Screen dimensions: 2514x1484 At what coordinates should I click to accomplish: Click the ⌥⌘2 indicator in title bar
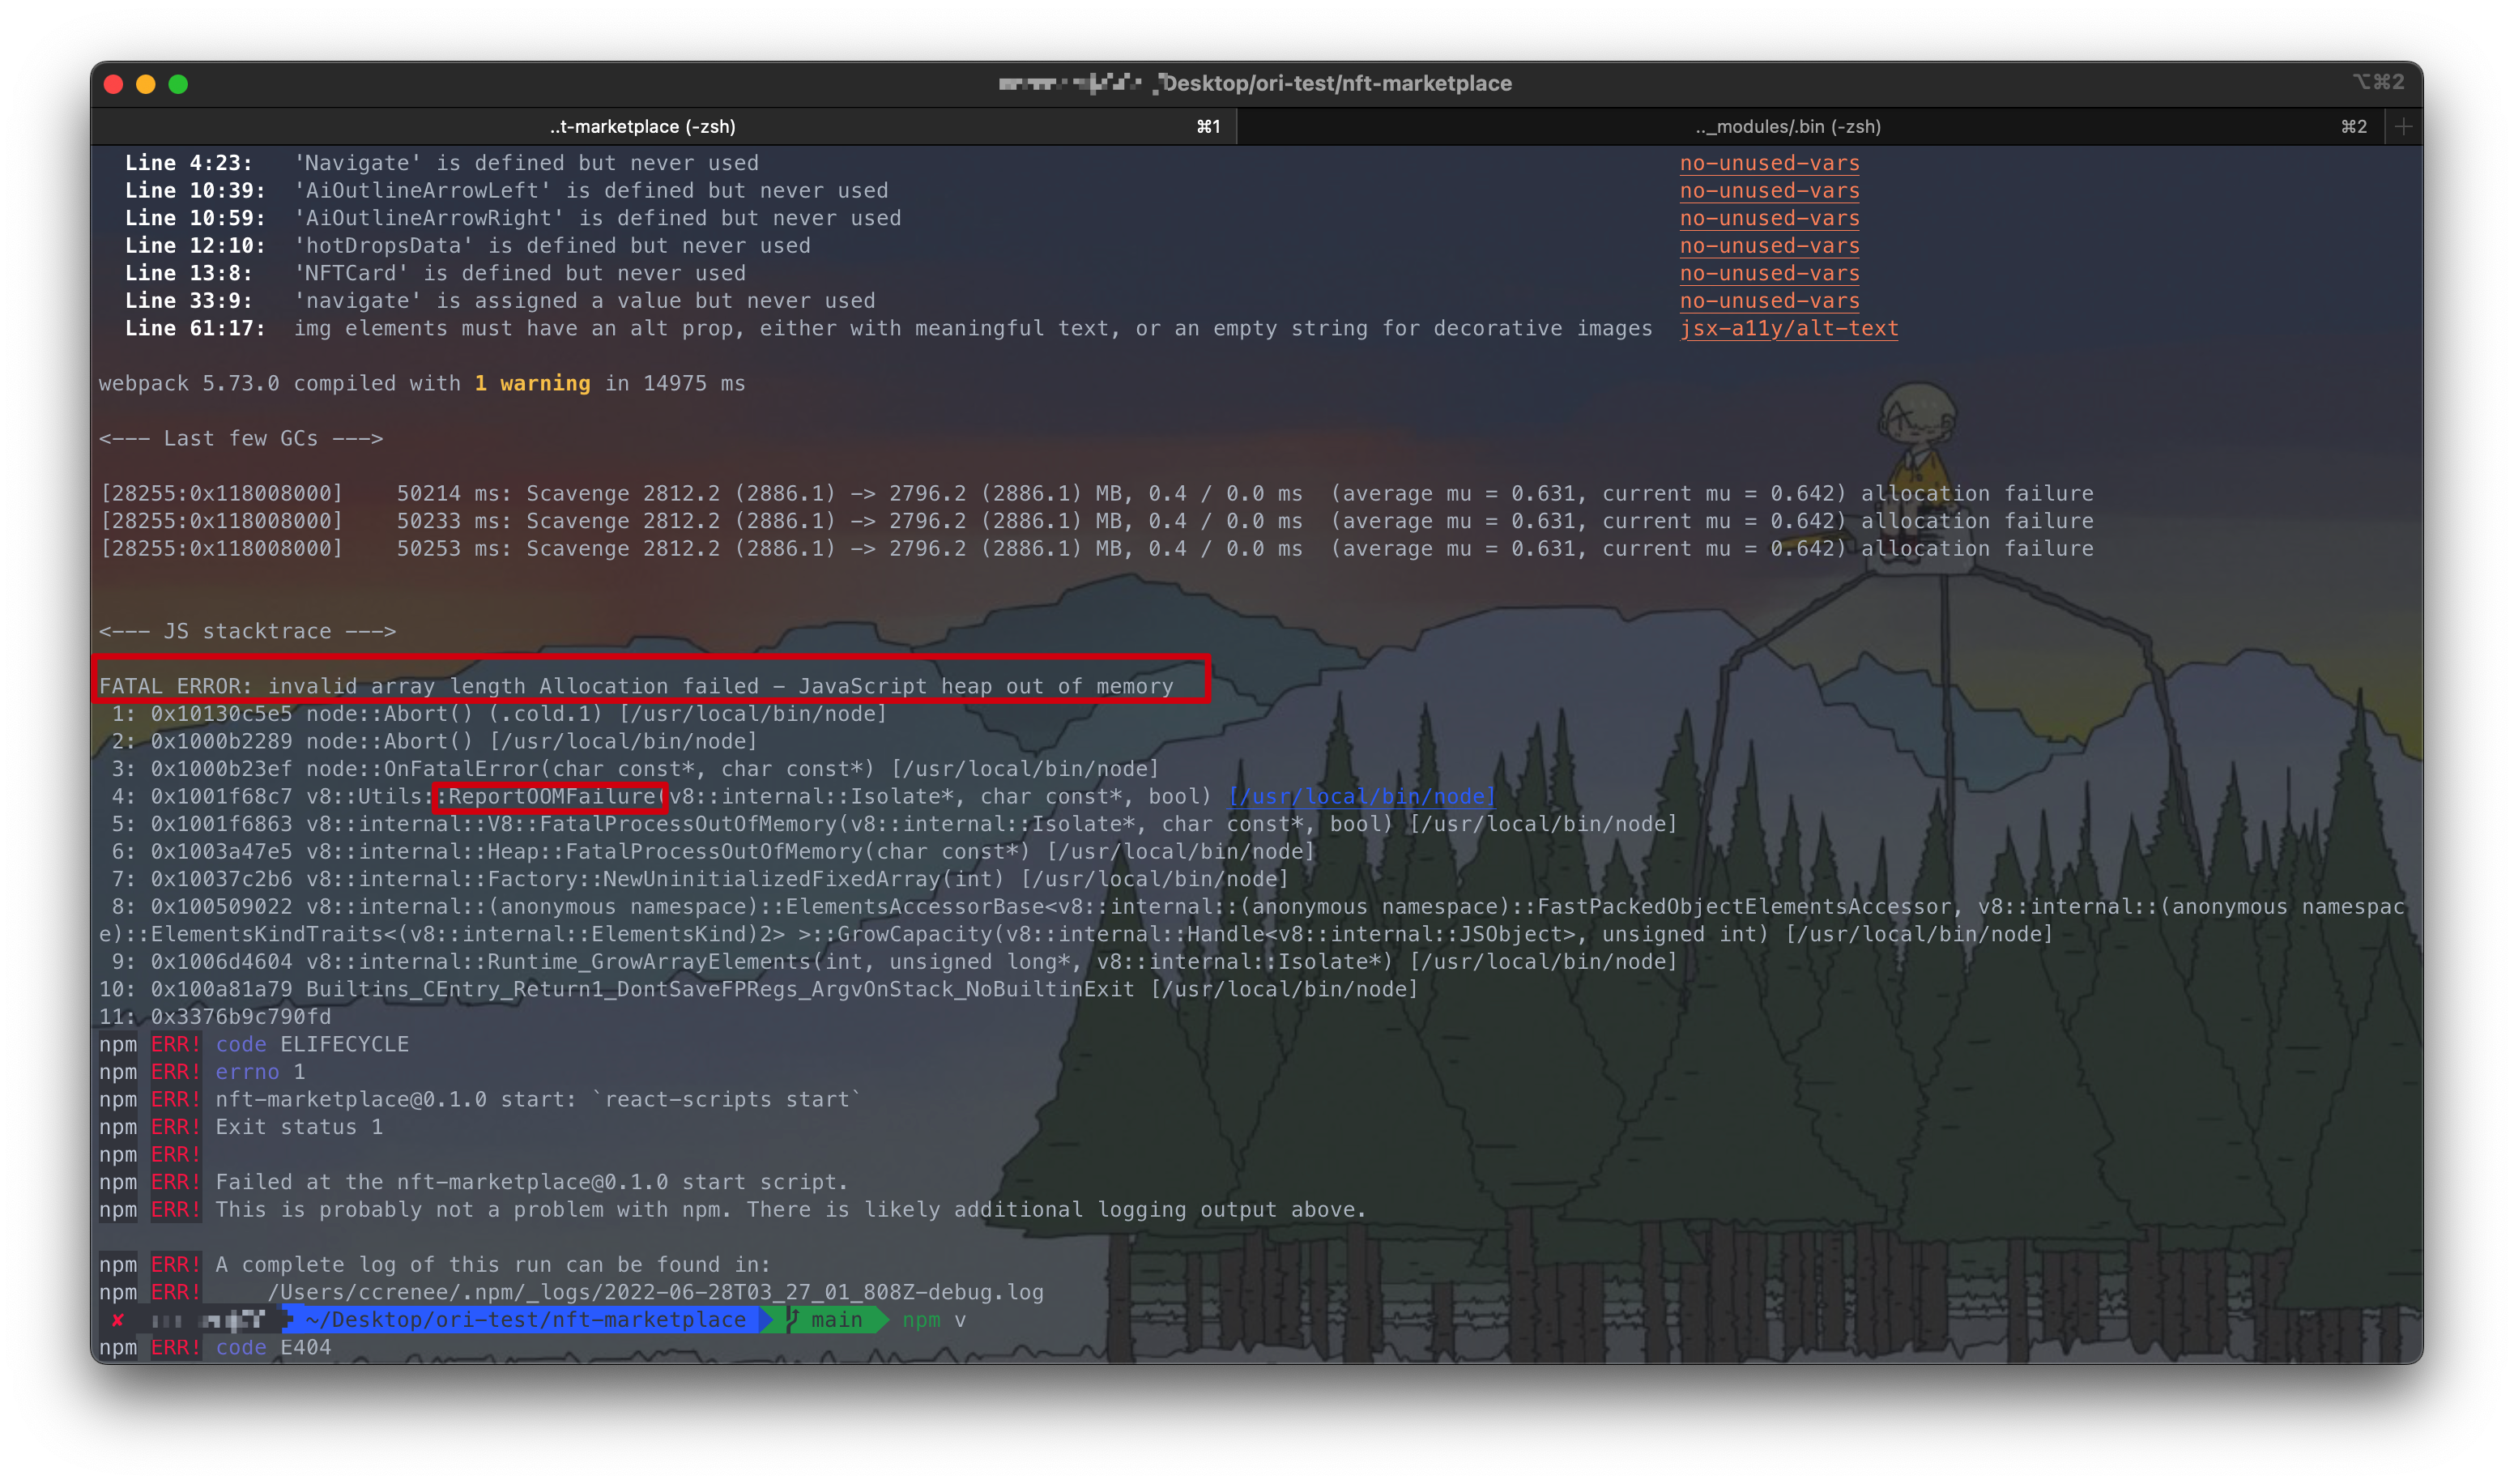click(x=2377, y=82)
